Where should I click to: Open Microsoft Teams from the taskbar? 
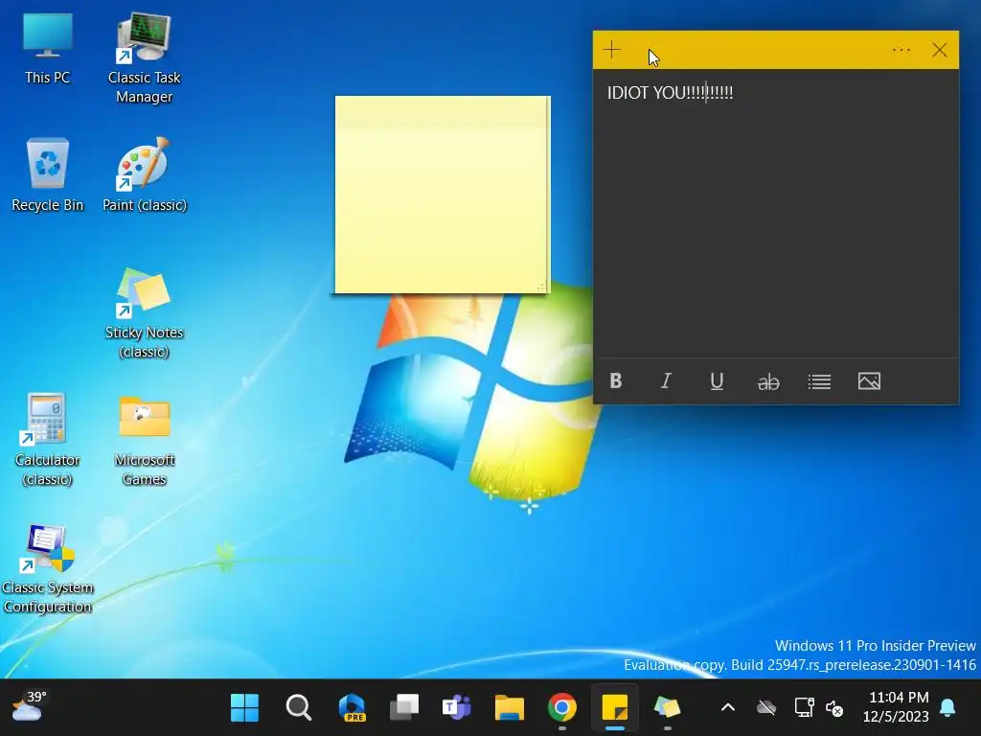point(457,708)
